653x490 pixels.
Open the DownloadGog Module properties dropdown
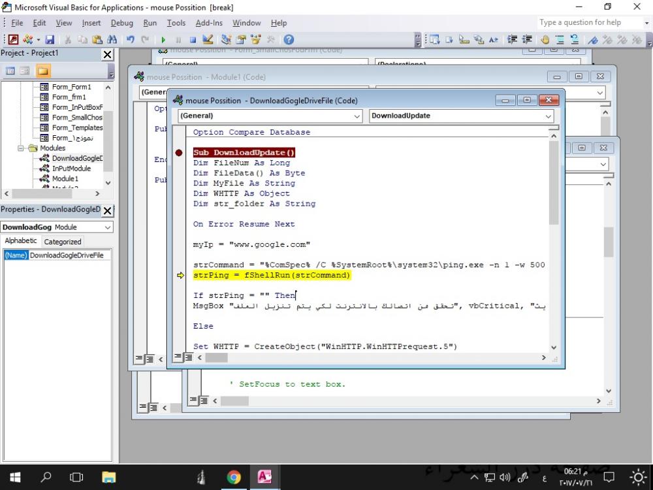108,227
